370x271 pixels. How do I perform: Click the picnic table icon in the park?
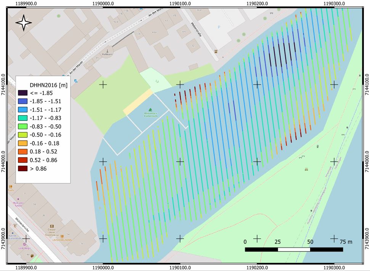306,169
